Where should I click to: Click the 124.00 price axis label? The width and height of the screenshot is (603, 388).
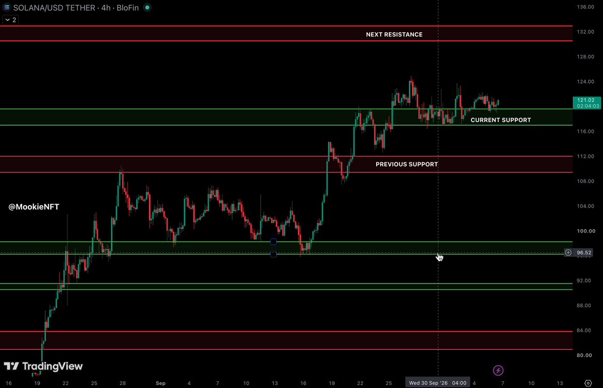click(586, 82)
